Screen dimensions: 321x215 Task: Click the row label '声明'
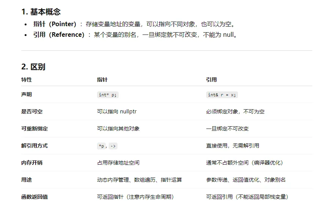tap(27, 94)
